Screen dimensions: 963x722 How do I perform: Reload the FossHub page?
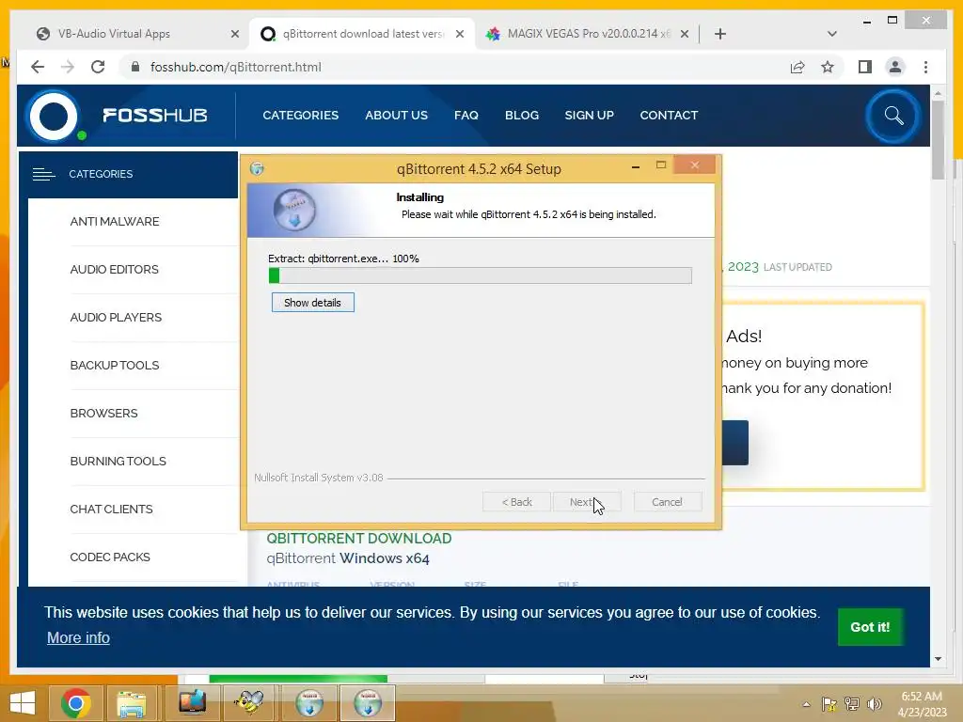pos(98,67)
